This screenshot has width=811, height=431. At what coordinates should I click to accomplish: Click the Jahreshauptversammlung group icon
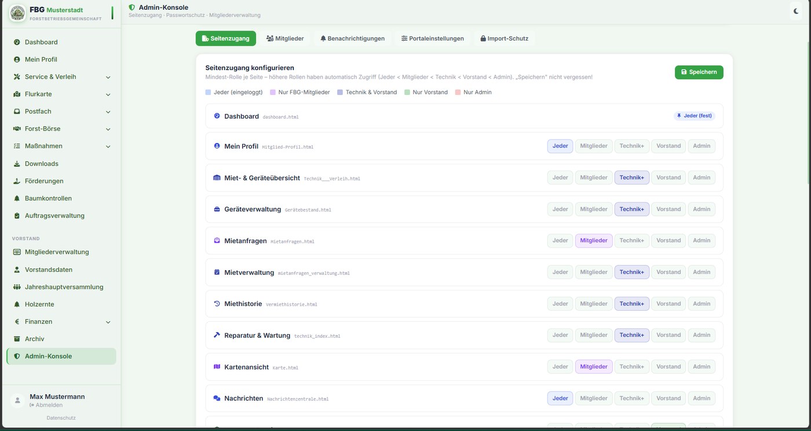tap(17, 287)
